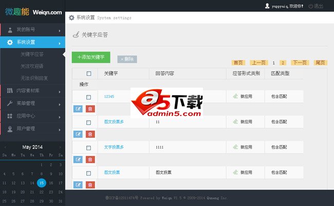Screen dimensions: 334x206
Task: Open the 文字投票多 keyword link
Action: [x=114, y=147]
